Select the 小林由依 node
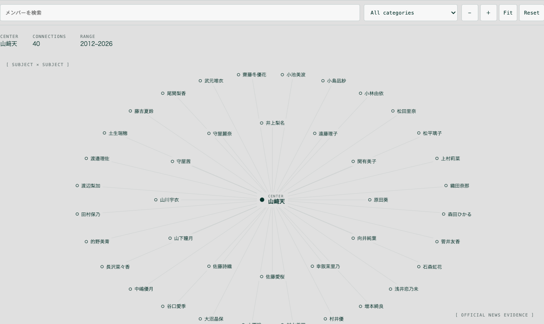 [371, 93]
